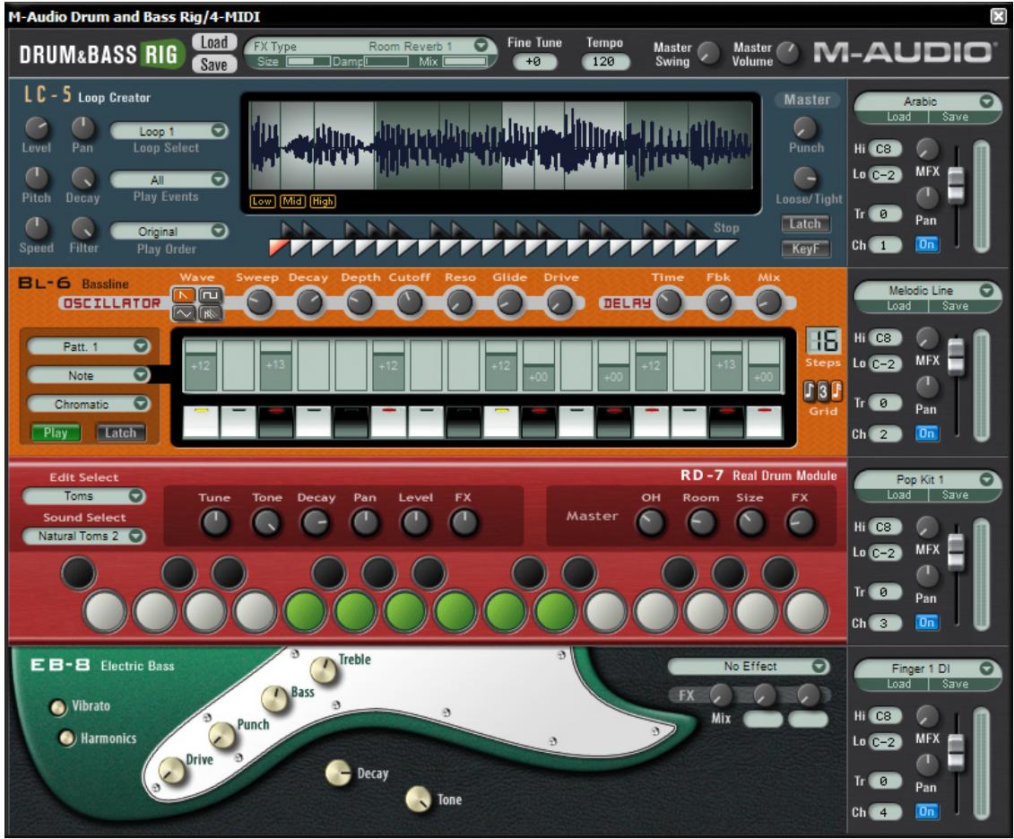Click the Electric Bass Tone knob

pyautogui.click(x=419, y=800)
